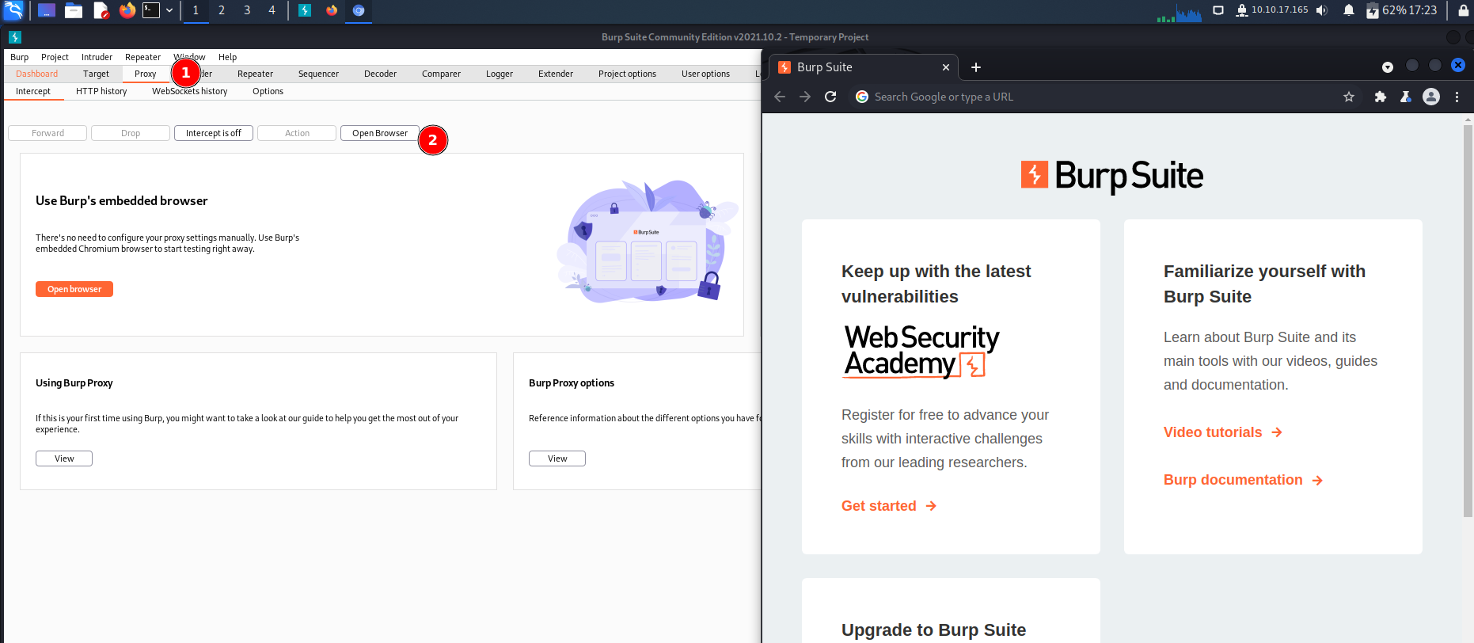Screen dimensions: 1474x643
Task: Click the VPN network lock icon in the tray
Action: [x=1241, y=10]
